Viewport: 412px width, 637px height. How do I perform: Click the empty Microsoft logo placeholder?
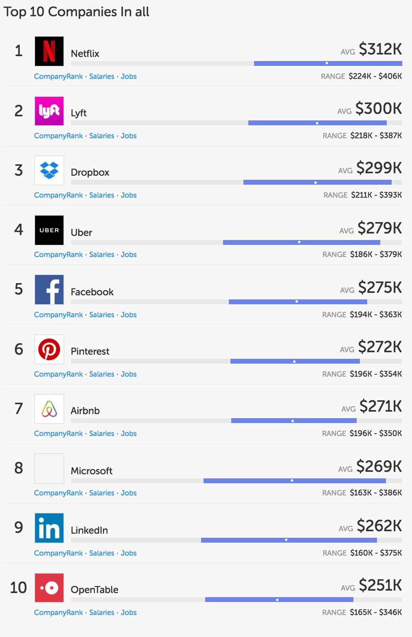(x=49, y=469)
